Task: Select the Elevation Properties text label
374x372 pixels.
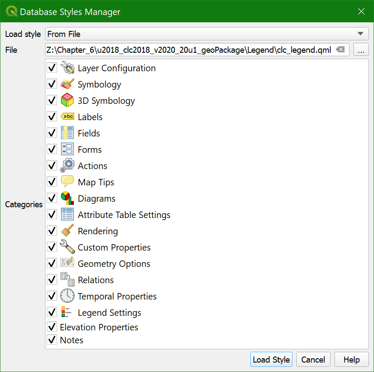Action: tap(99, 327)
